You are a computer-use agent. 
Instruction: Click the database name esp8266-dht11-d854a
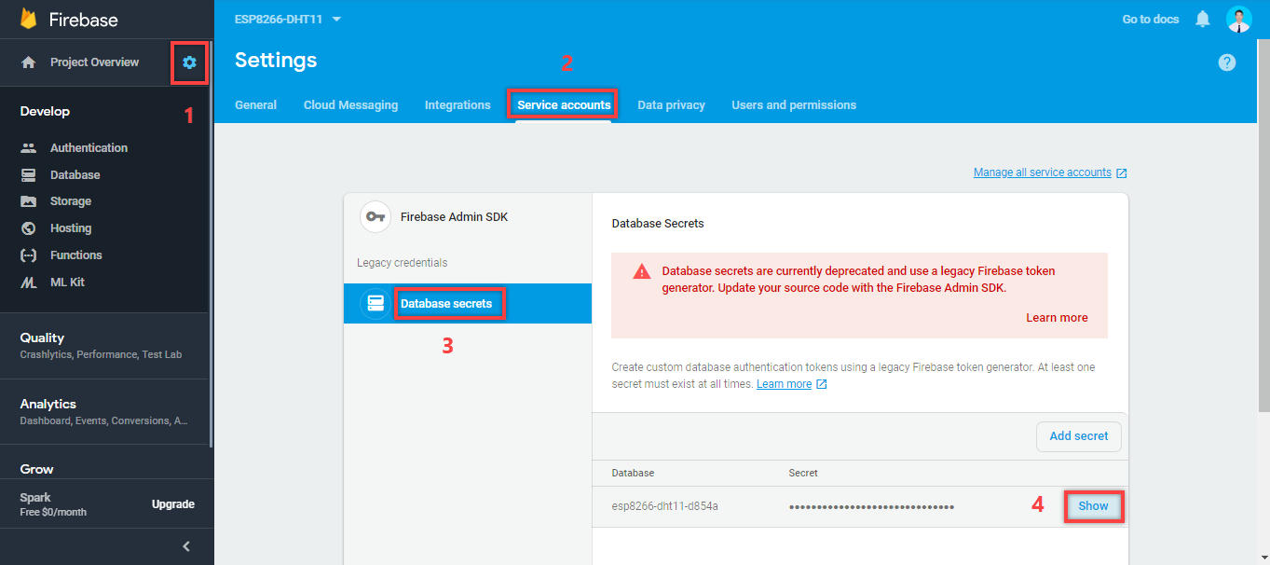664,506
